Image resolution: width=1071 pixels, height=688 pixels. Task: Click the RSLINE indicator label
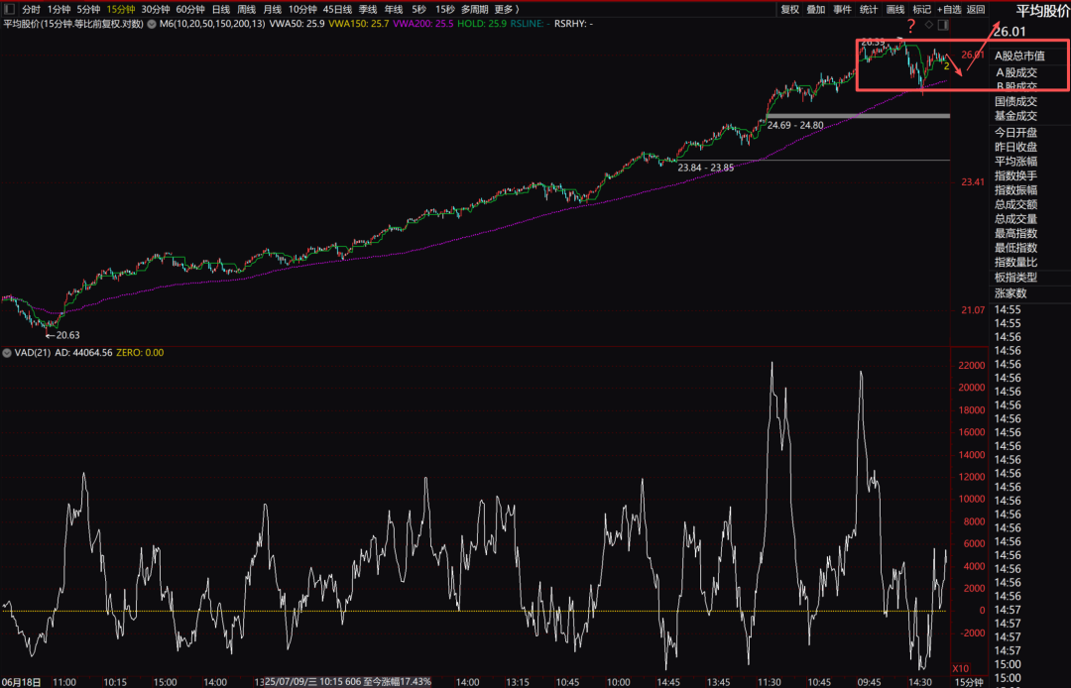[530, 24]
